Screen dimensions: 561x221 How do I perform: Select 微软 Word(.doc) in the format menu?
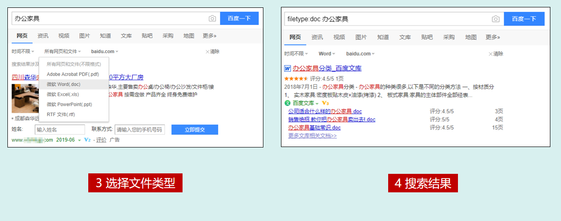coord(73,84)
